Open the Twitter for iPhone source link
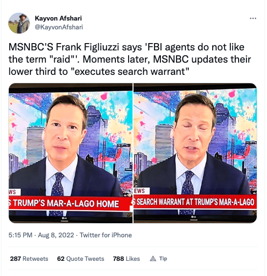Image resolution: width=267 pixels, height=276 pixels. (x=106, y=235)
